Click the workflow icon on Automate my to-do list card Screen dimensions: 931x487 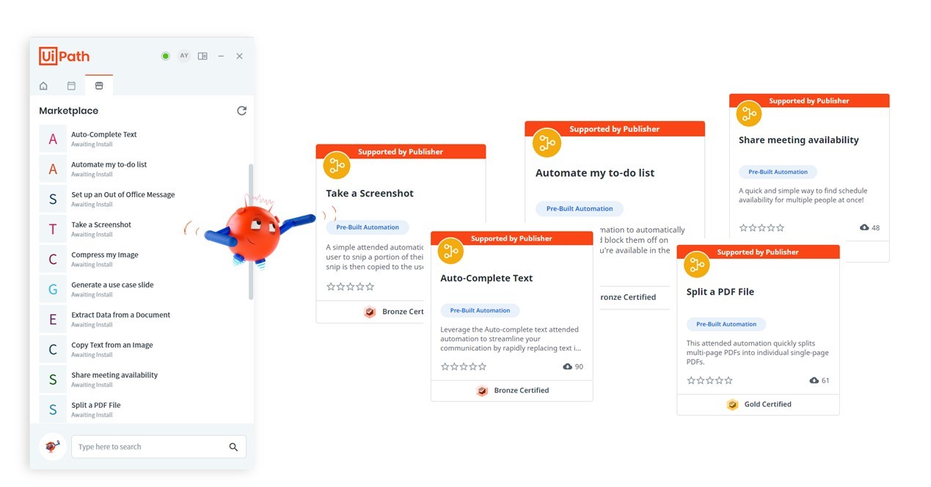[547, 143]
